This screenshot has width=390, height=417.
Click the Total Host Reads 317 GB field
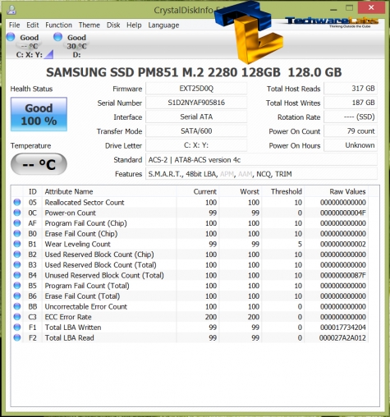tap(351, 89)
